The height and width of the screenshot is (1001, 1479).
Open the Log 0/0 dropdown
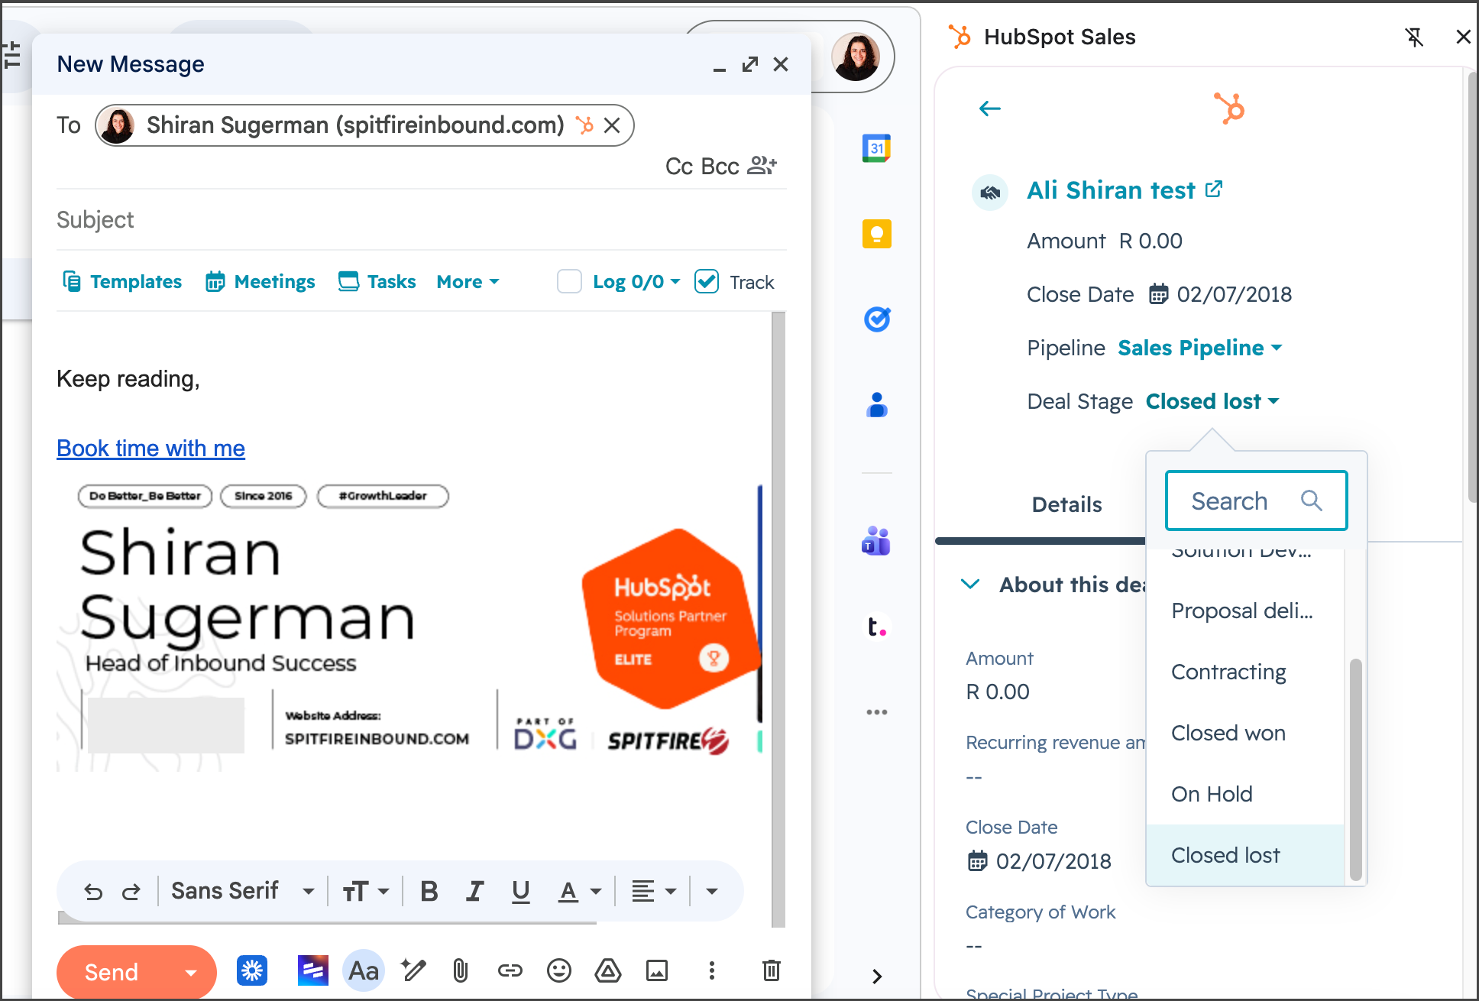[x=636, y=282]
